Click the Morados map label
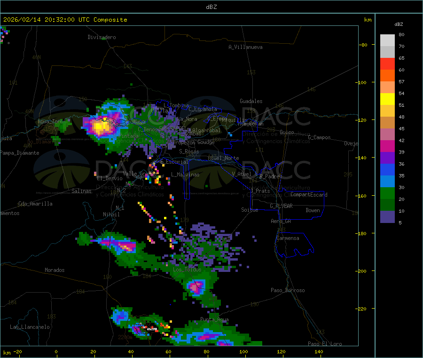423x358 pixels. click(55, 270)
